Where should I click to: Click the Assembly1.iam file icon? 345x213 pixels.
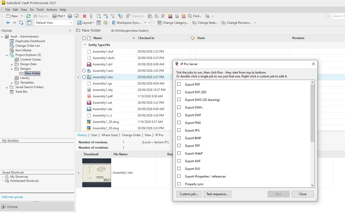point(89,71)
